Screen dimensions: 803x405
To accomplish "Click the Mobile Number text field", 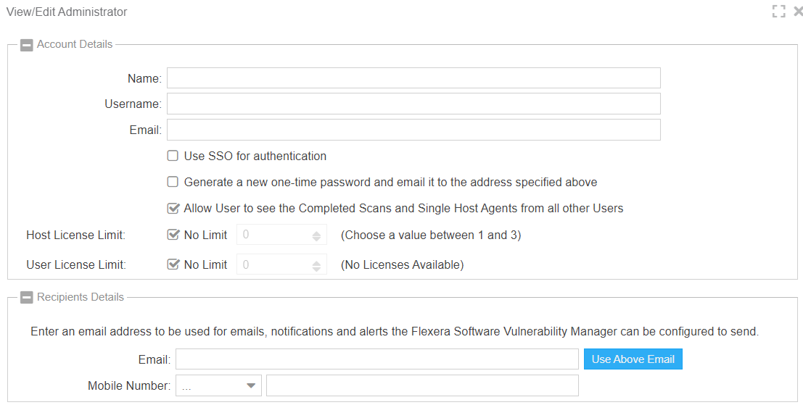I will pyautogui.click(x=422, y=386).
